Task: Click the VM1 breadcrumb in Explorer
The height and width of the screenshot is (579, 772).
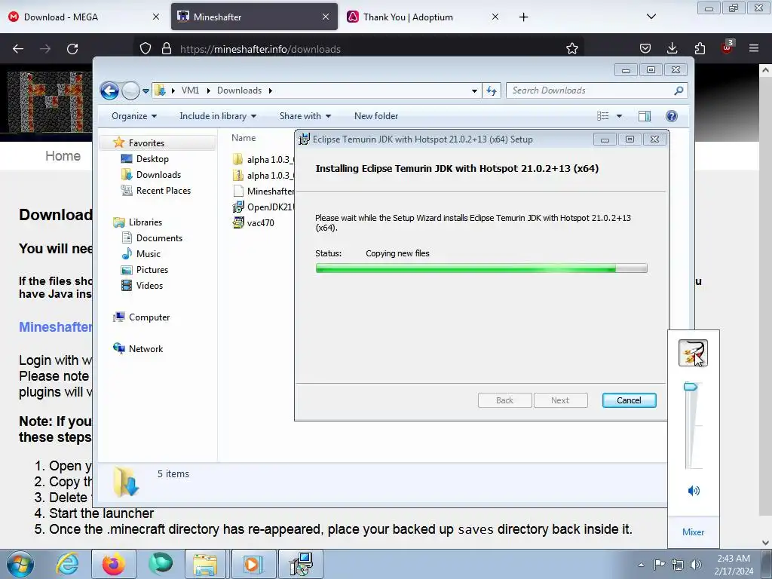Action: [x=190, y=90]
